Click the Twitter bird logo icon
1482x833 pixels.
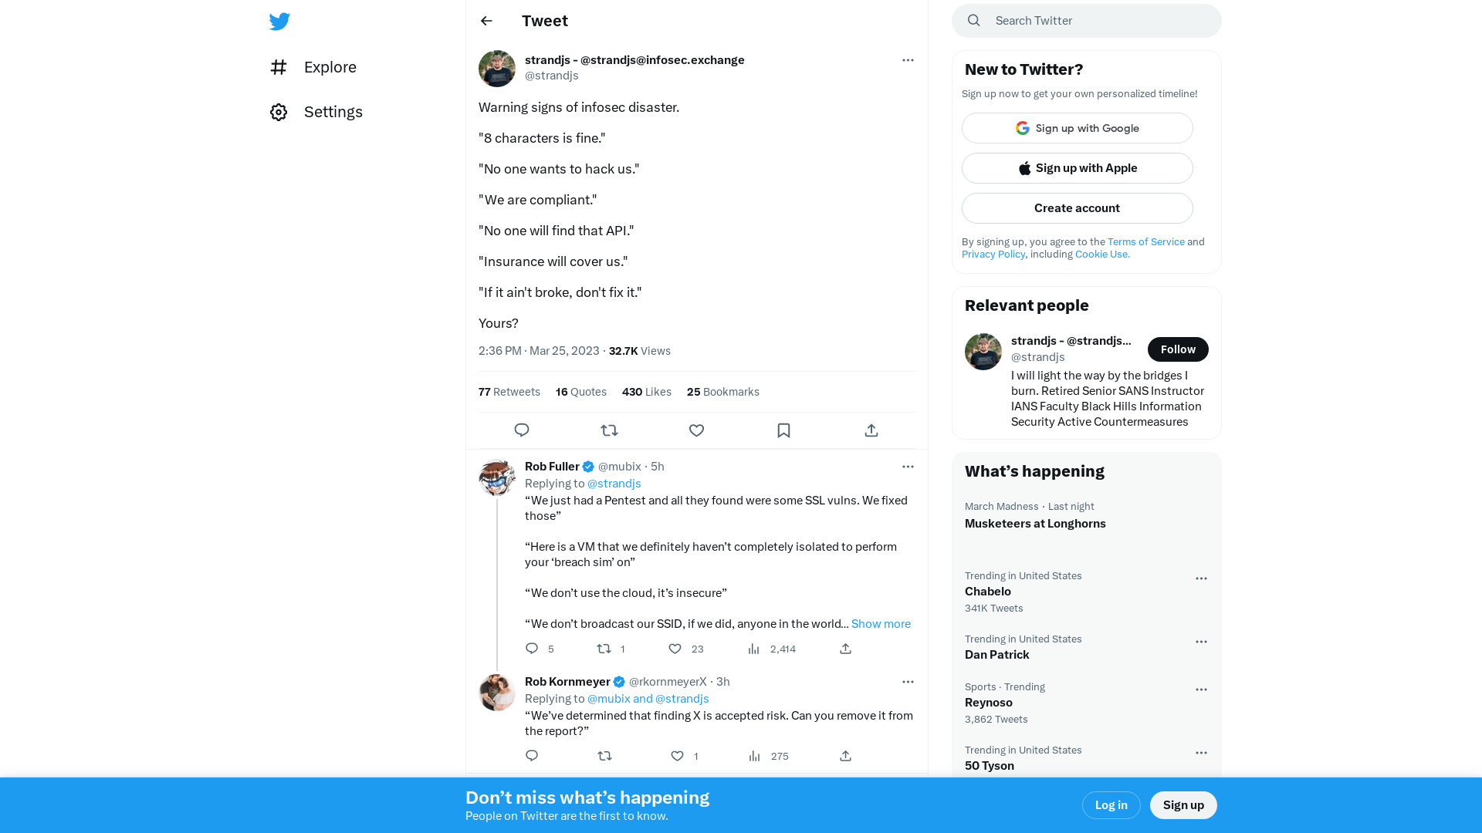pyautogui.click(x=280, y=20)
